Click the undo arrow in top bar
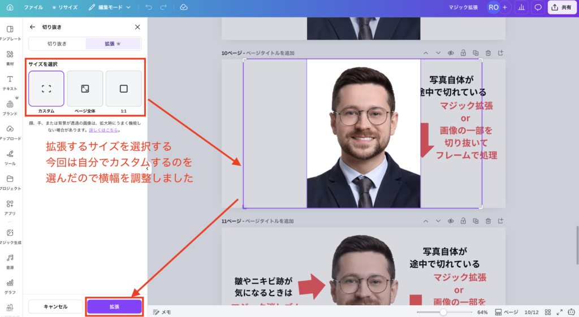This screenshot has width=579, height=317. (149, 7)
